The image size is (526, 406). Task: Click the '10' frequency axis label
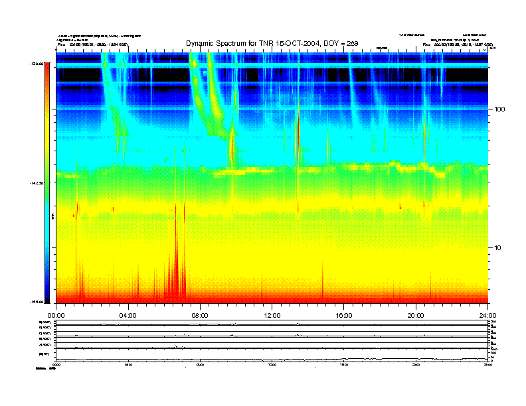coord(498,248)
